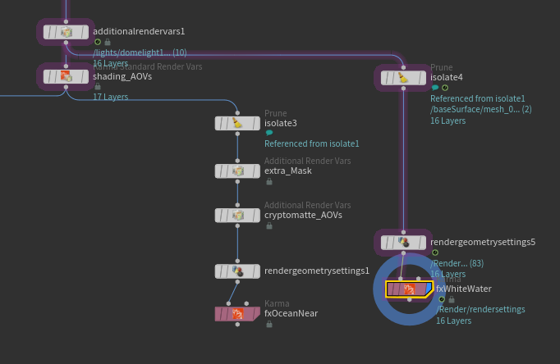Click the isolate3 name label
The height and width of the screenshot is (364, 560).
(281, 123)
